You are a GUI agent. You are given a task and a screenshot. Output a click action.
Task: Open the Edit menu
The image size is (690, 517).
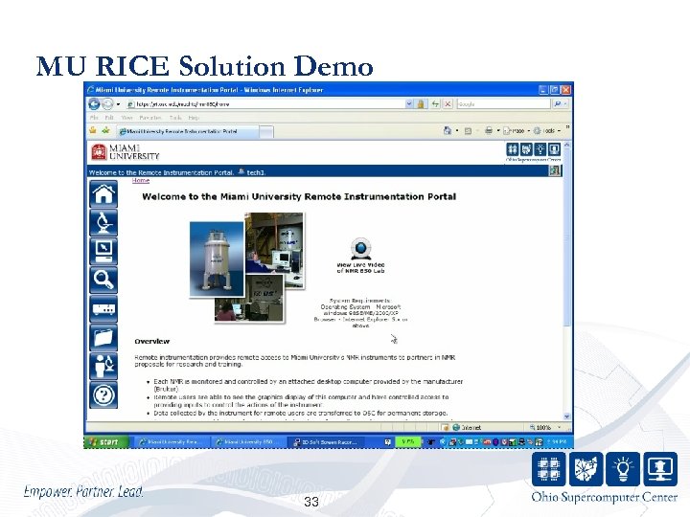pos(109,118)
